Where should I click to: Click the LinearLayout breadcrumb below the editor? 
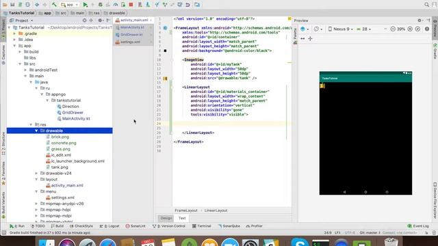click(216, 210)
